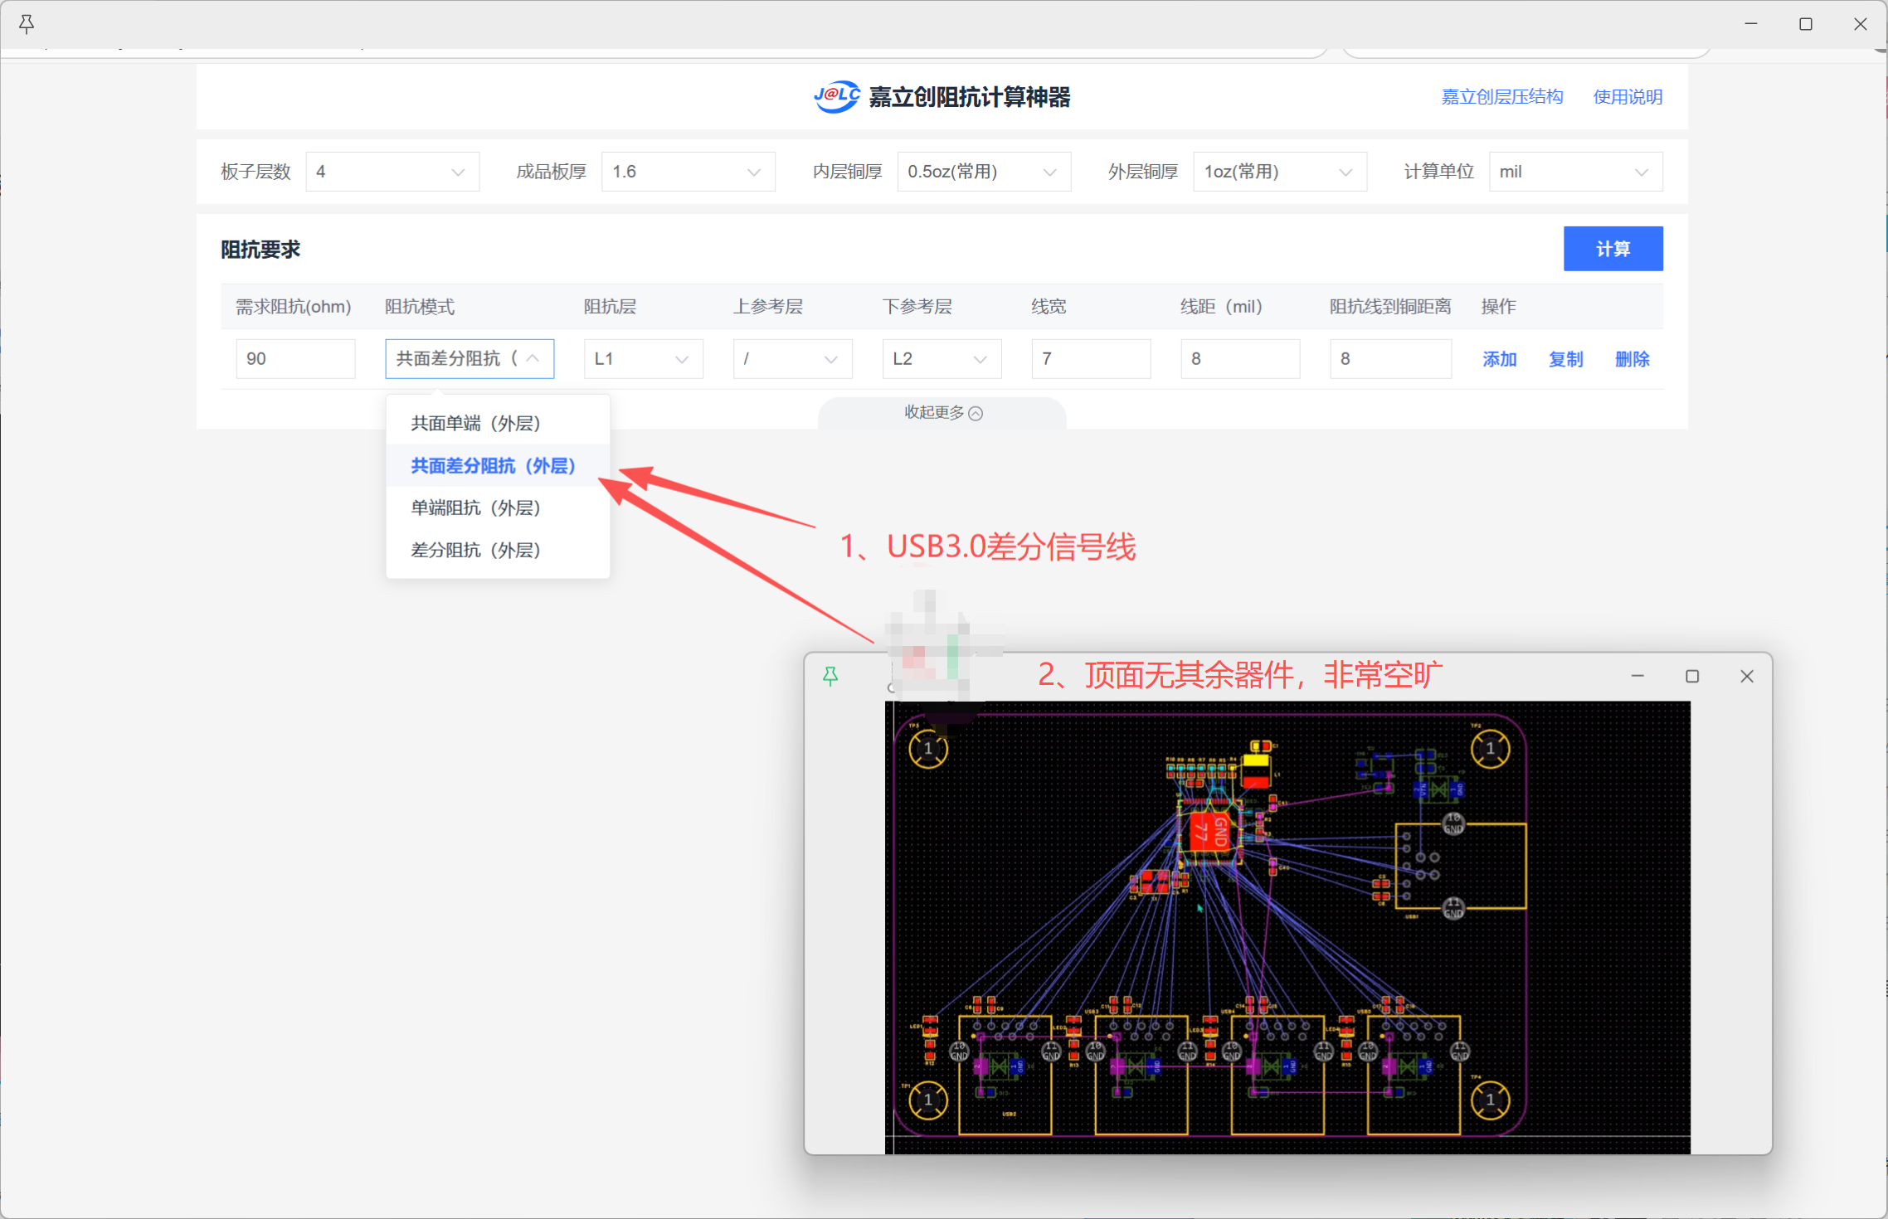Pick 差分阻抗（外层） from dropdown list

[x=475, y=551]
